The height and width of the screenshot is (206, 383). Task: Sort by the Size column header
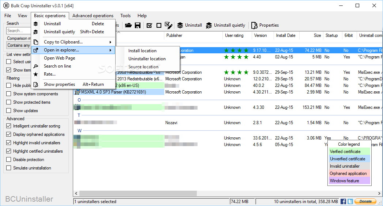tap(311, 35)
